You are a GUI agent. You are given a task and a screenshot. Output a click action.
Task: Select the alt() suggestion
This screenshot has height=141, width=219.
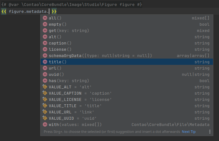(127, 37)
